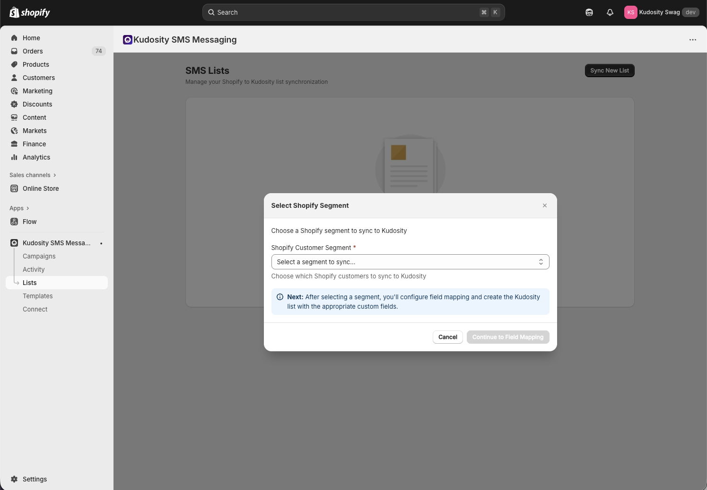
Task: Go to Activity in Kudosity app
Action: click(34, 269)
